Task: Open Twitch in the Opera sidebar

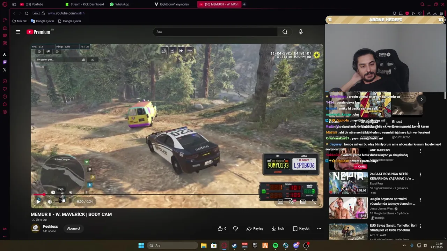Action: pos(5,62)
